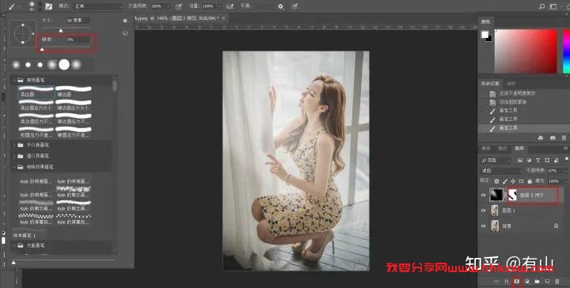The width and height of the screenshot is (570, 288).
Task: Click the brush size slider track
Action: [66, 28]
